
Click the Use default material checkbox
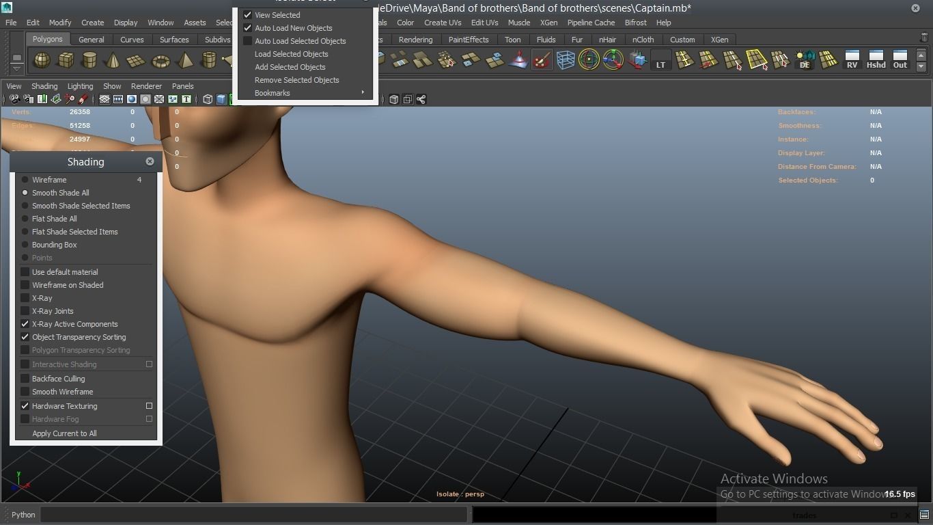25,272
